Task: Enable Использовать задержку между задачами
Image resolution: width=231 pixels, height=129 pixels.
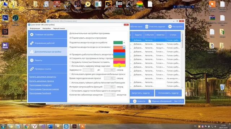Action: [70, 66]
